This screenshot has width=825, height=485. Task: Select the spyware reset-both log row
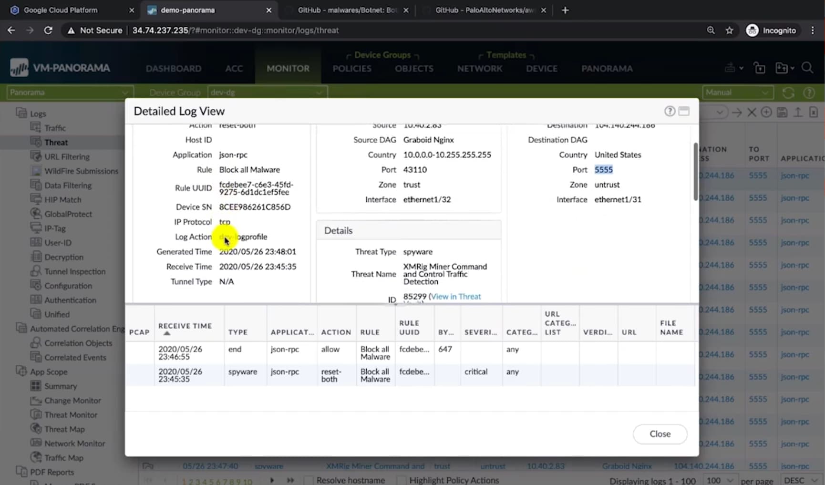pos(410,375)
